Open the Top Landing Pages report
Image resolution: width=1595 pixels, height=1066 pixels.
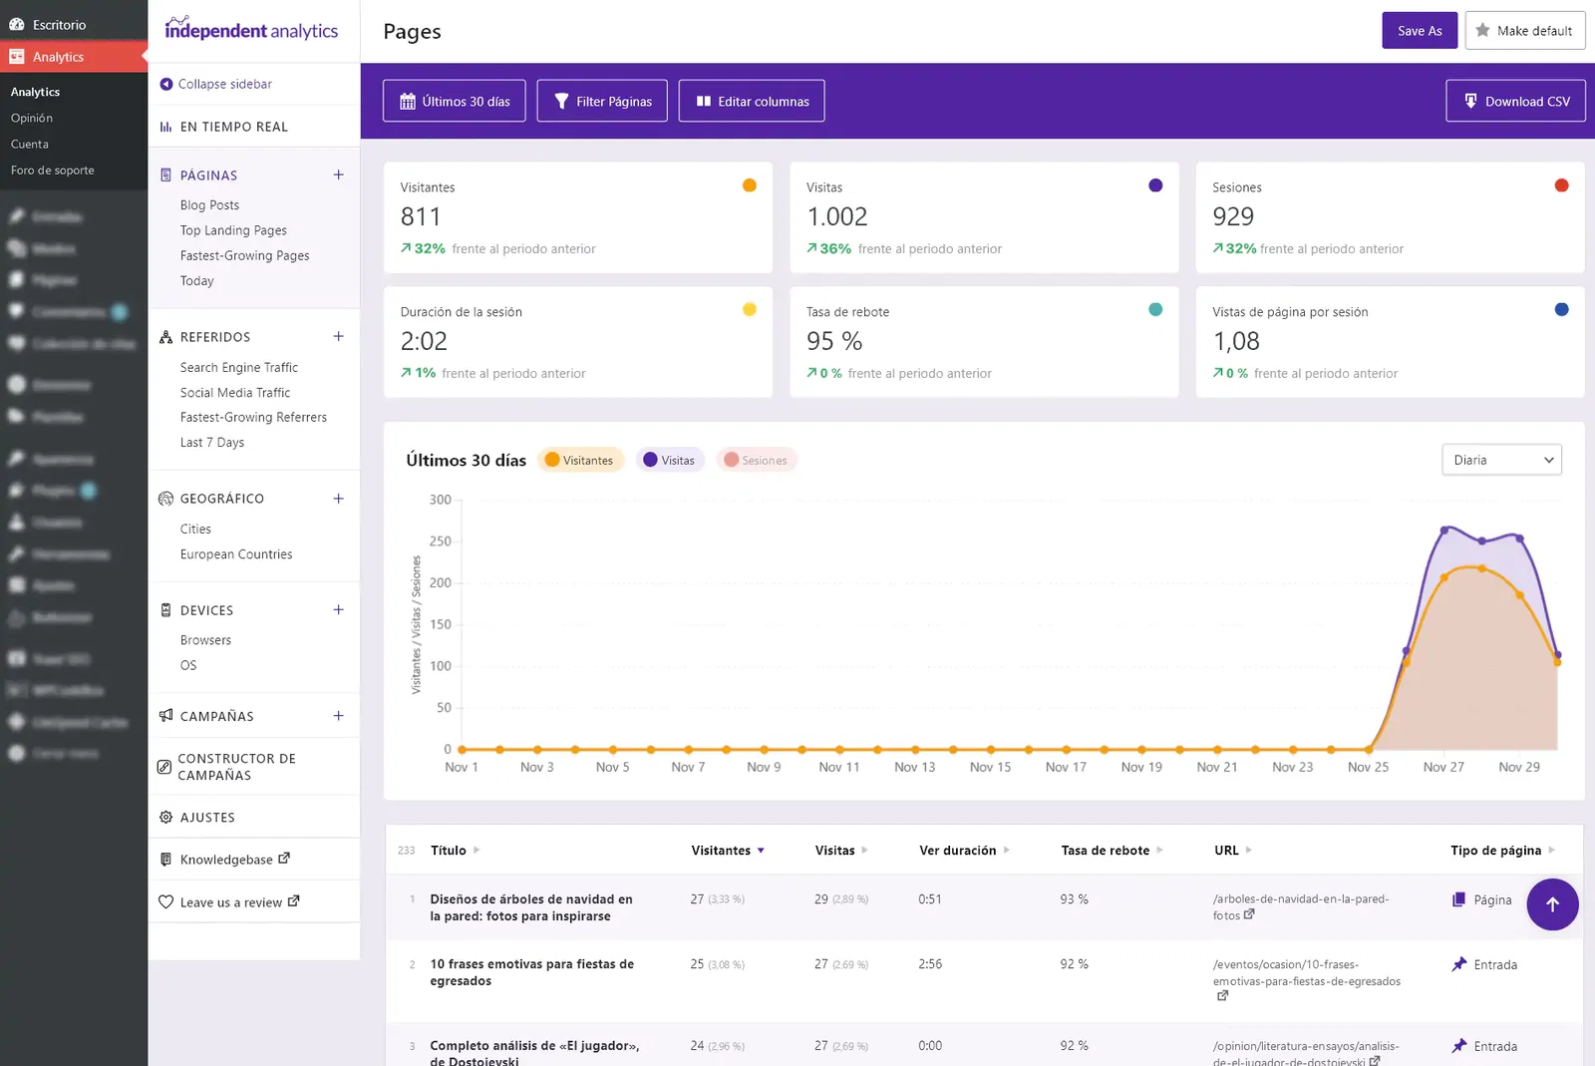point(233,230)
